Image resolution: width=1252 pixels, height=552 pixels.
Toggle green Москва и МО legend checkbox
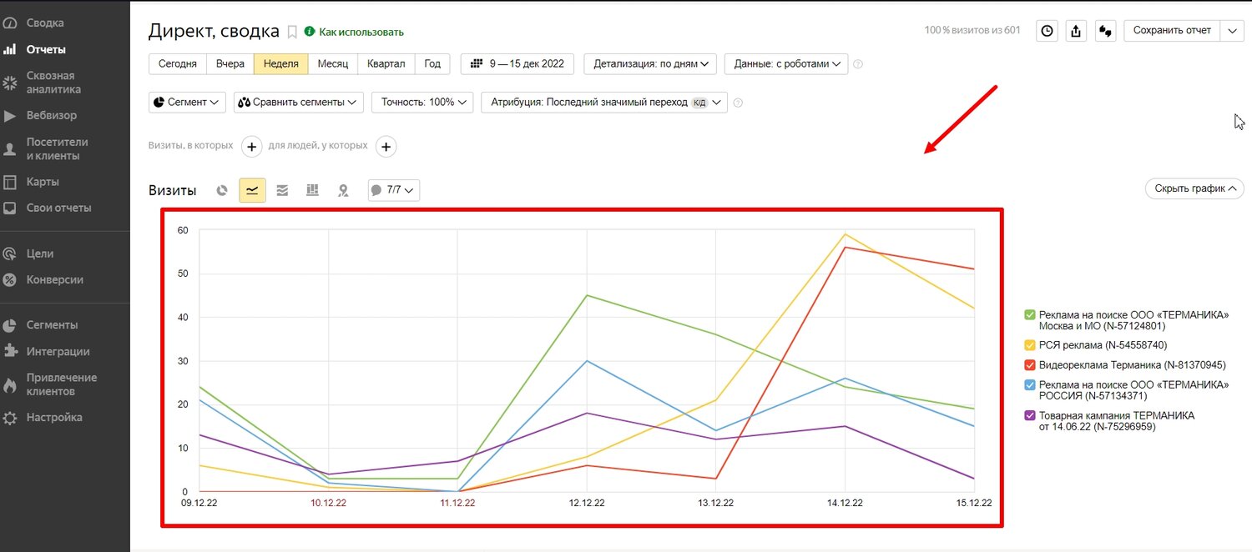(x=1030, y=314)
